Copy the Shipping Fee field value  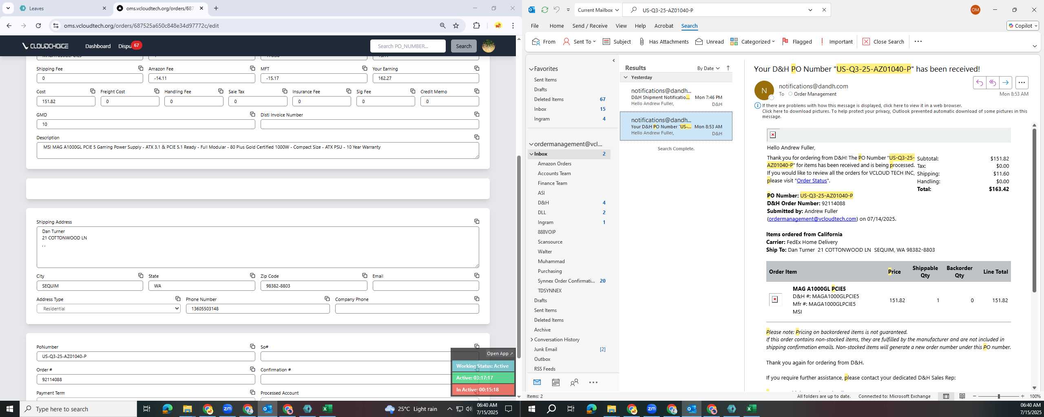141,68
